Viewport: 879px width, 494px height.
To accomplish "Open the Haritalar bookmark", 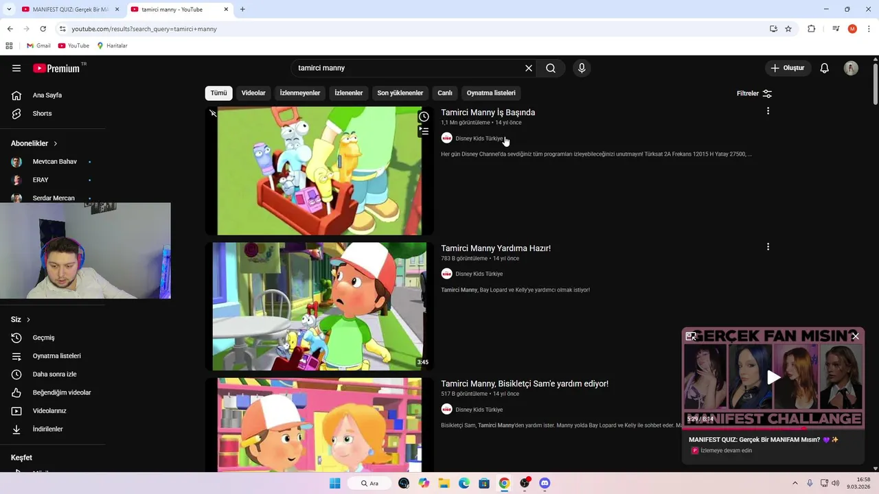I will [112, 46].
